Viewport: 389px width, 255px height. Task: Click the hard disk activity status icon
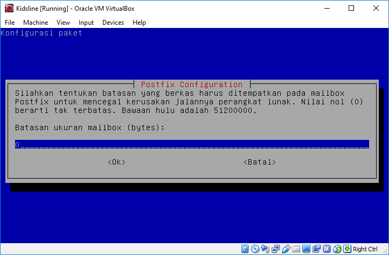point(245,249)
